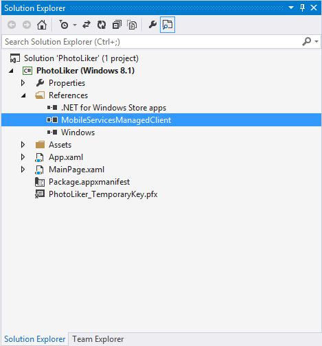Click the Back navigation arrow in toolbar
This screenshot has width=322, height=346.
pos(12,25)
